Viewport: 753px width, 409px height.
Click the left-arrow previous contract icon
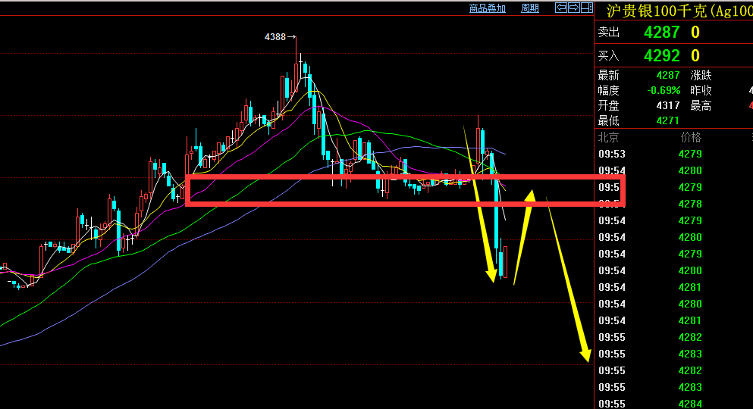pyautogui.click(x=561, y=8)
